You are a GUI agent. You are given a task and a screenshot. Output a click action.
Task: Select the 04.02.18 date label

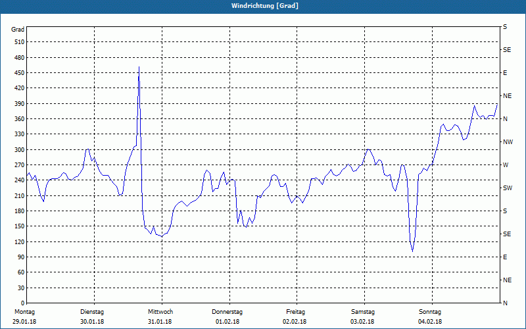[x=430, y=322]
